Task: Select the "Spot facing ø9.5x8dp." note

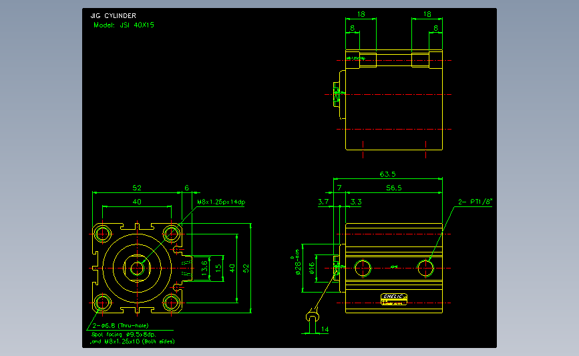Action: 124,334
